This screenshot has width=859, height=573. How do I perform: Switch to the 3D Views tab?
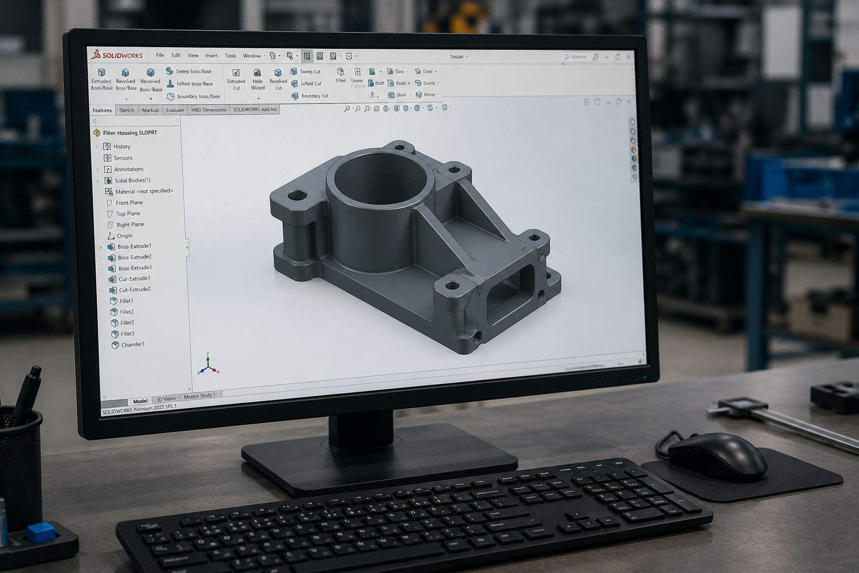coord(166,399)
